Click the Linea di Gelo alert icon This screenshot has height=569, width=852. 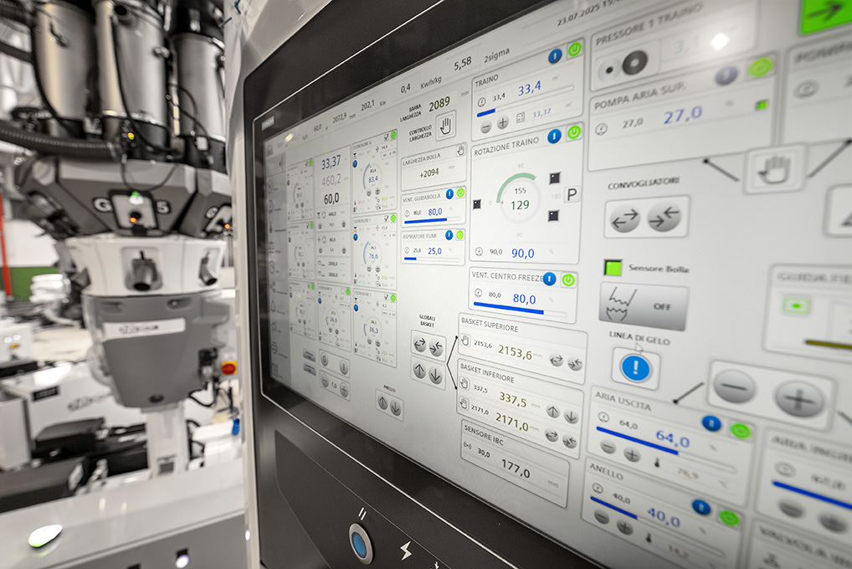coord(636,368)
